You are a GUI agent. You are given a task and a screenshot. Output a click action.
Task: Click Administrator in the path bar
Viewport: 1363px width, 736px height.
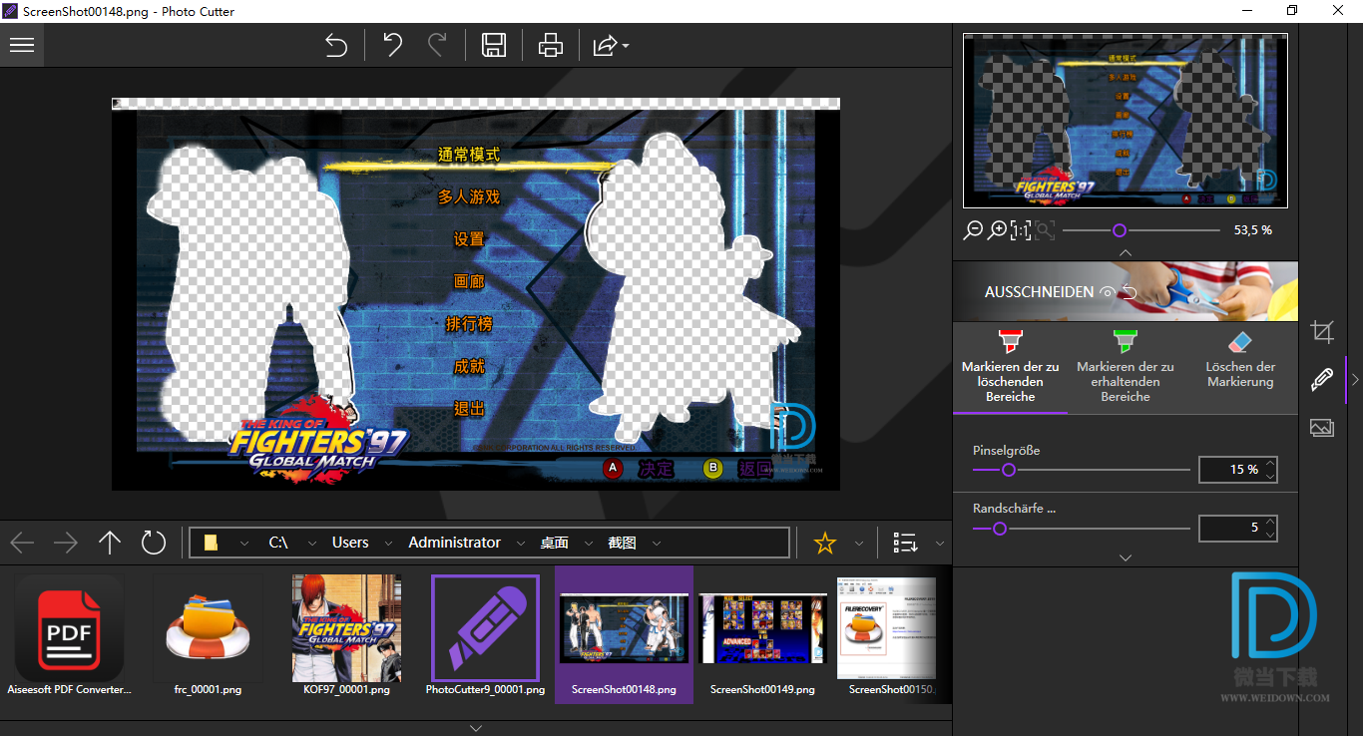tap(455, 543)
